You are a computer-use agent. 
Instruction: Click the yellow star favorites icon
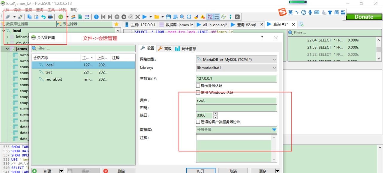(x=116, y=24)
